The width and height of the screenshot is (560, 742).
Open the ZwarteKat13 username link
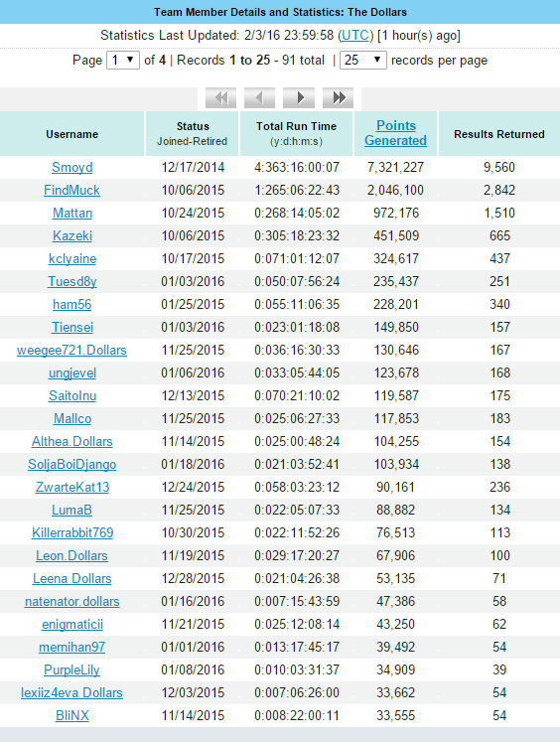(x=72, y=487)
